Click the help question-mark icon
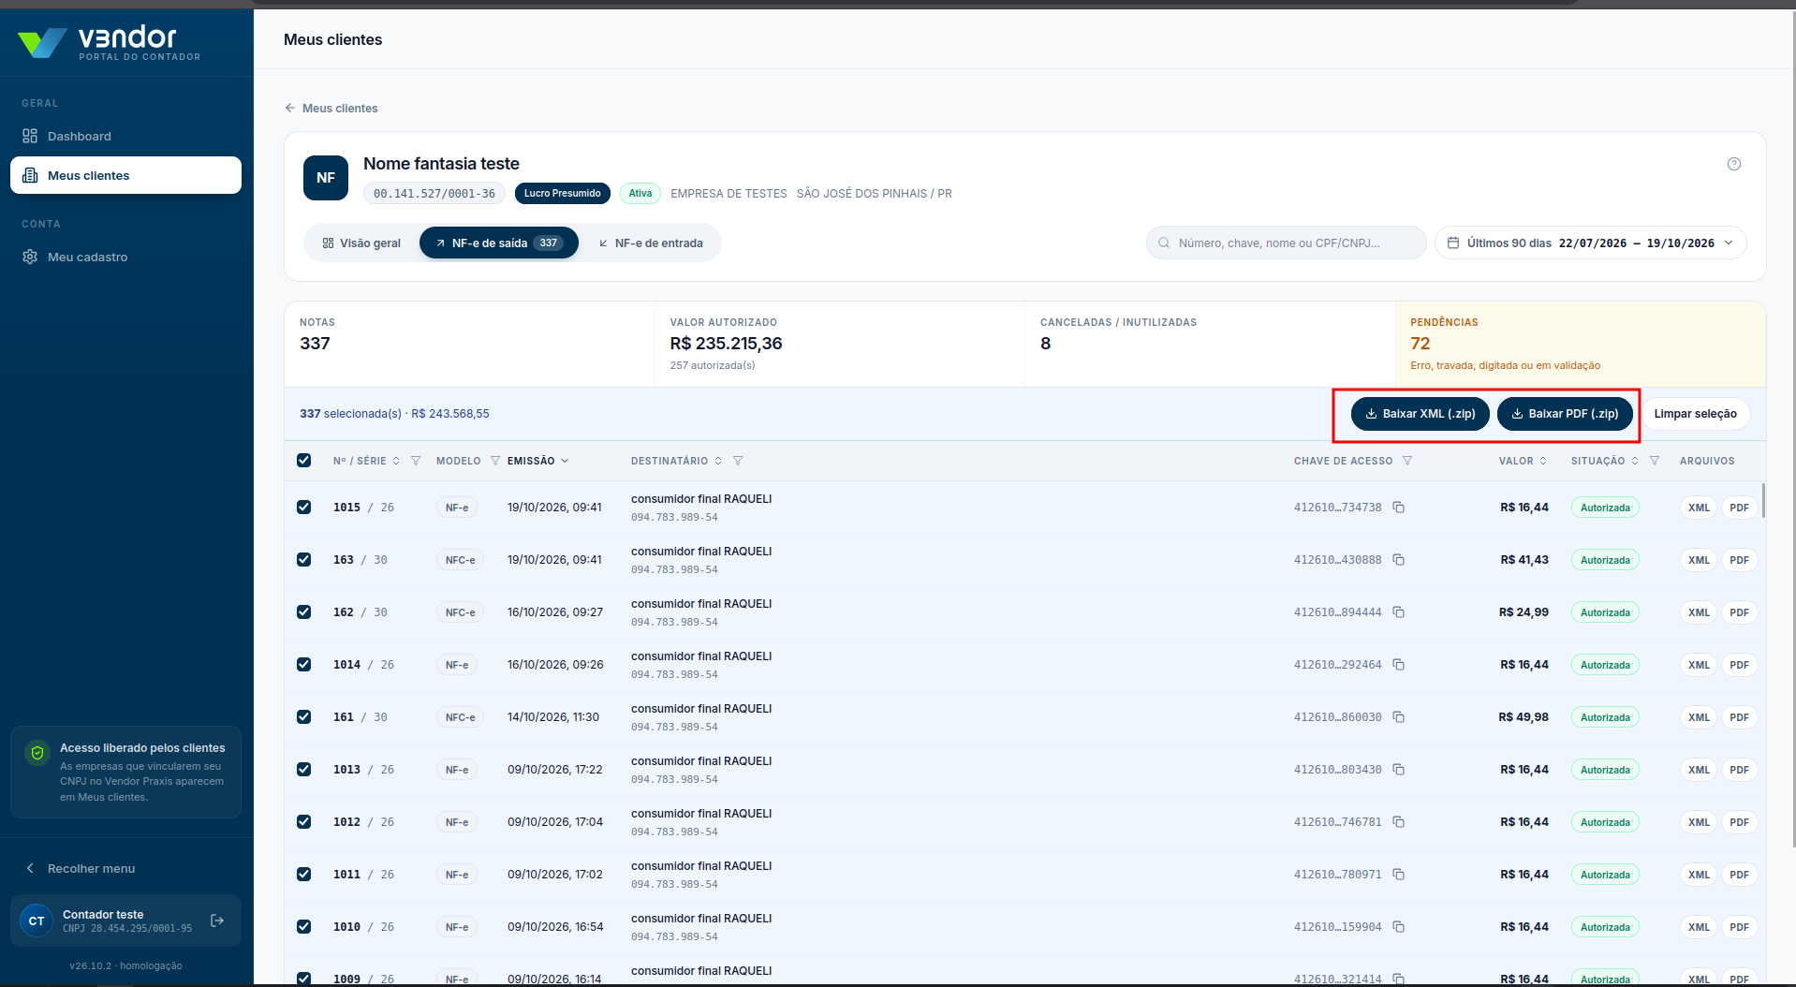Image resolution: width=1796 pixels, height=987 pixels. (x=1733, y=164)
